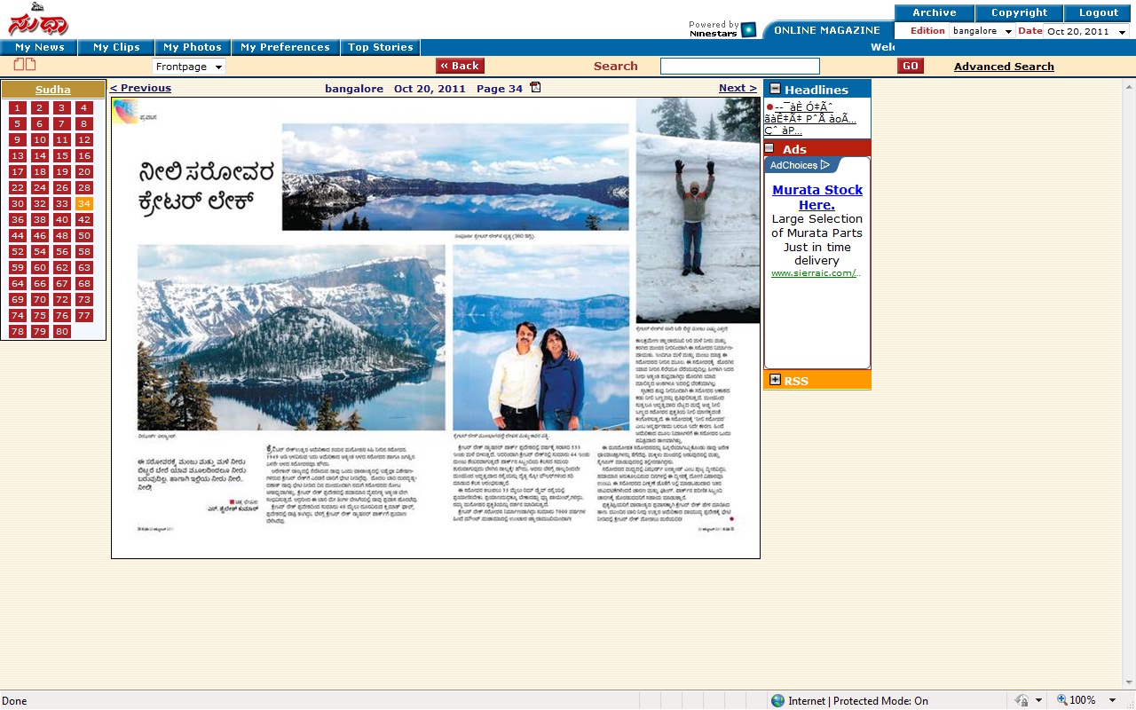Switch to the My Clips tab
1136x710 pixels.
pos(116,47)
